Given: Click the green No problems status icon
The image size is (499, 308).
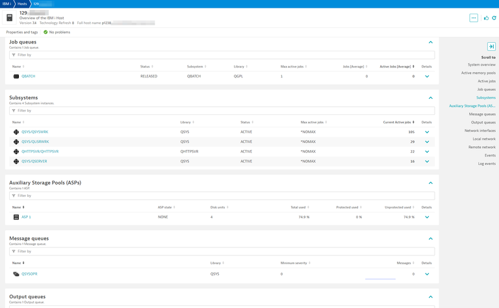Looking at the screenshot, I should [45, 32].
